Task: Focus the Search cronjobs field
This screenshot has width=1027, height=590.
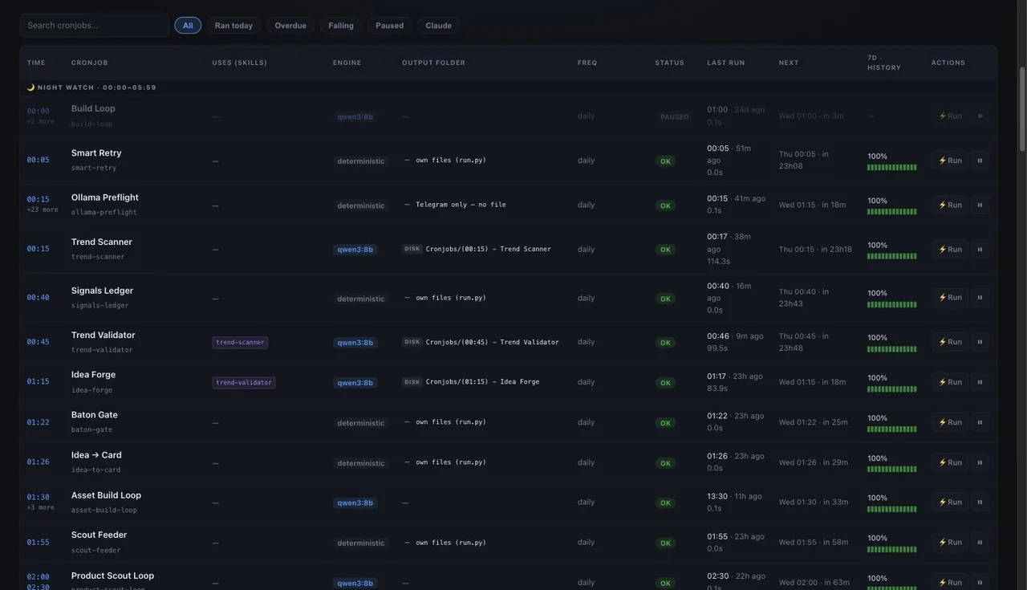Action: tap(95, 26)
